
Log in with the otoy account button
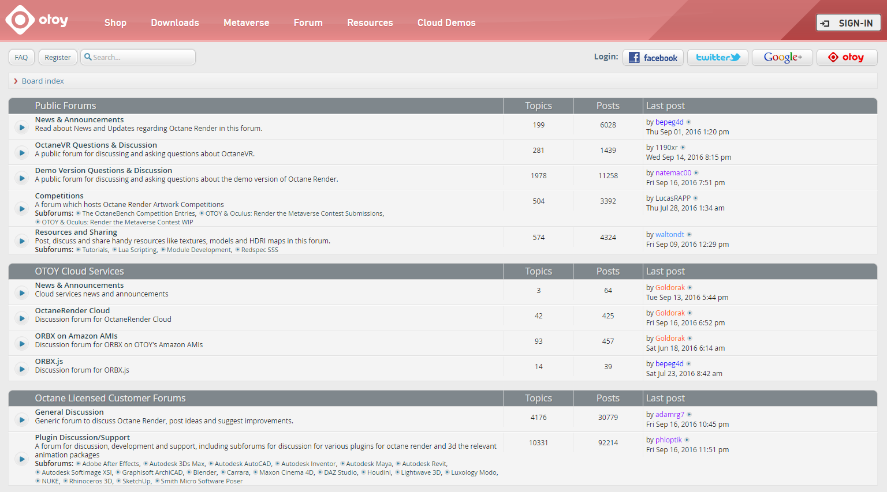point(847,58)
